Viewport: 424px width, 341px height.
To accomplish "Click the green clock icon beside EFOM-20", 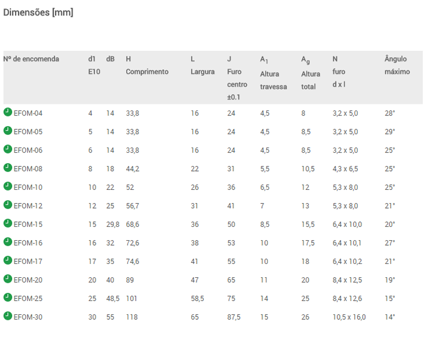I will pos(8,279).
